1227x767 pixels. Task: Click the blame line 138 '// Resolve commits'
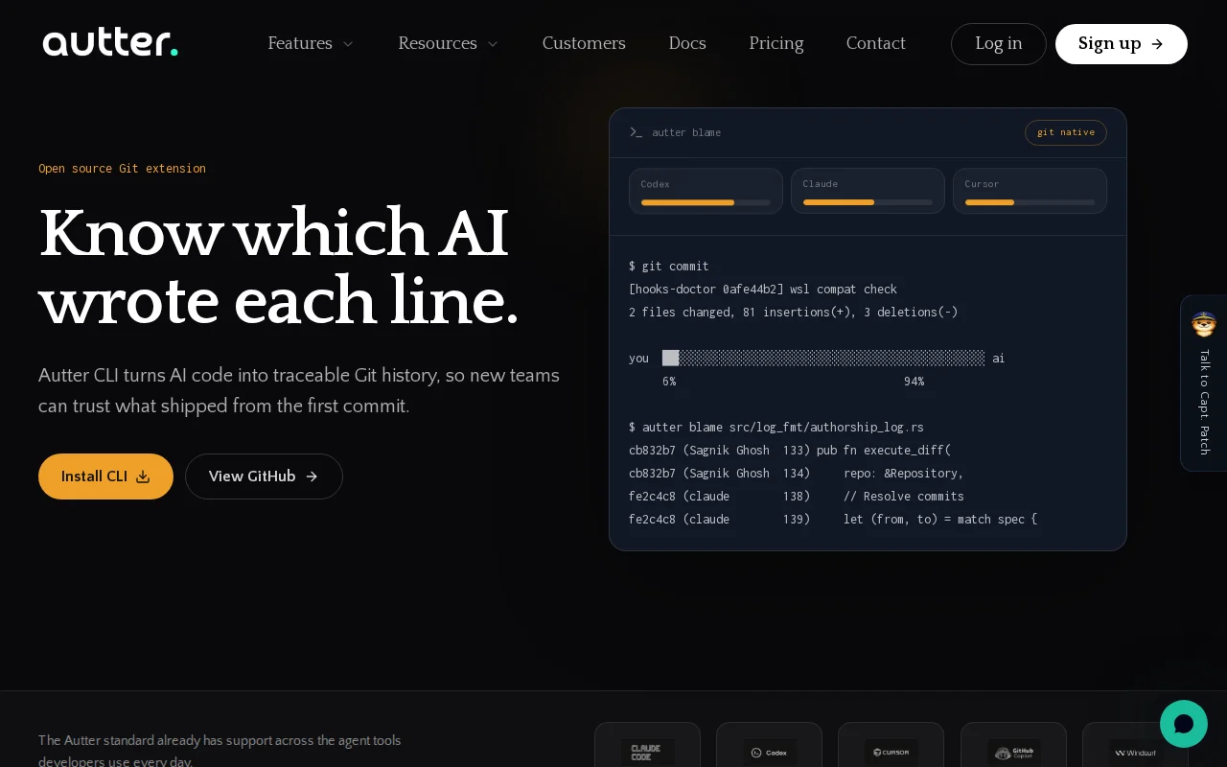[797, 497]
